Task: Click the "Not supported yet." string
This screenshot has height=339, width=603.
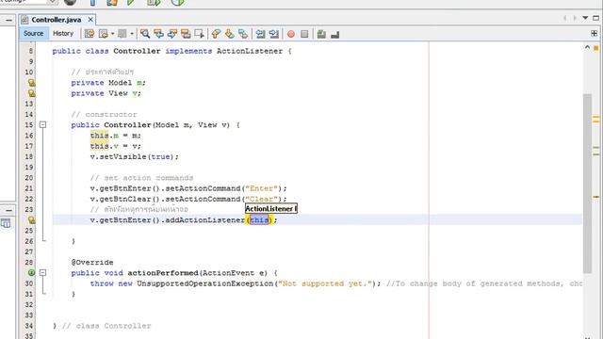Action: [x=325, y=283]
